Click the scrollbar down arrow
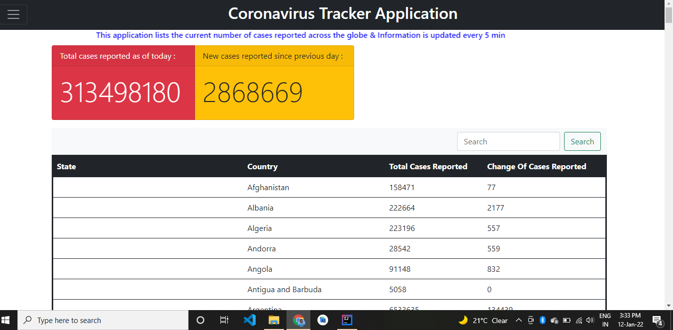This screenshot has height=330, width=673. coord(669,305)
